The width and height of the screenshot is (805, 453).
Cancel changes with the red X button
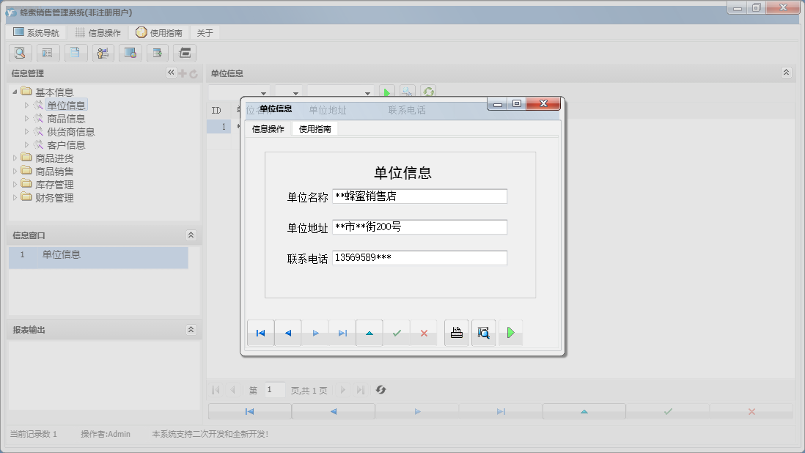click(x=423, y=333)
